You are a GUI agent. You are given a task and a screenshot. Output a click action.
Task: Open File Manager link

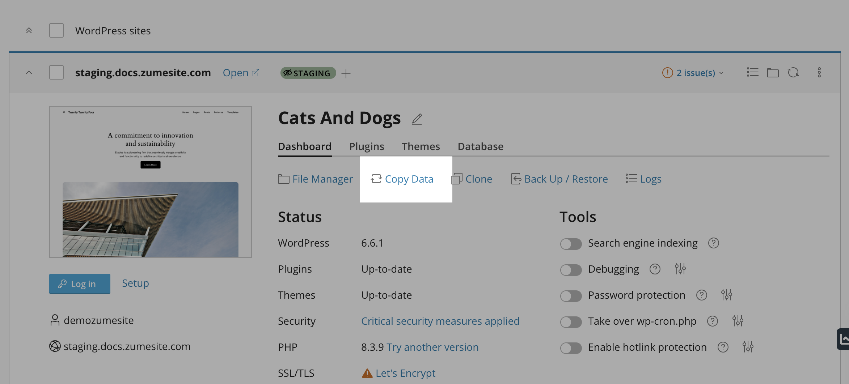pyautogui.click(x=315, y=179)
